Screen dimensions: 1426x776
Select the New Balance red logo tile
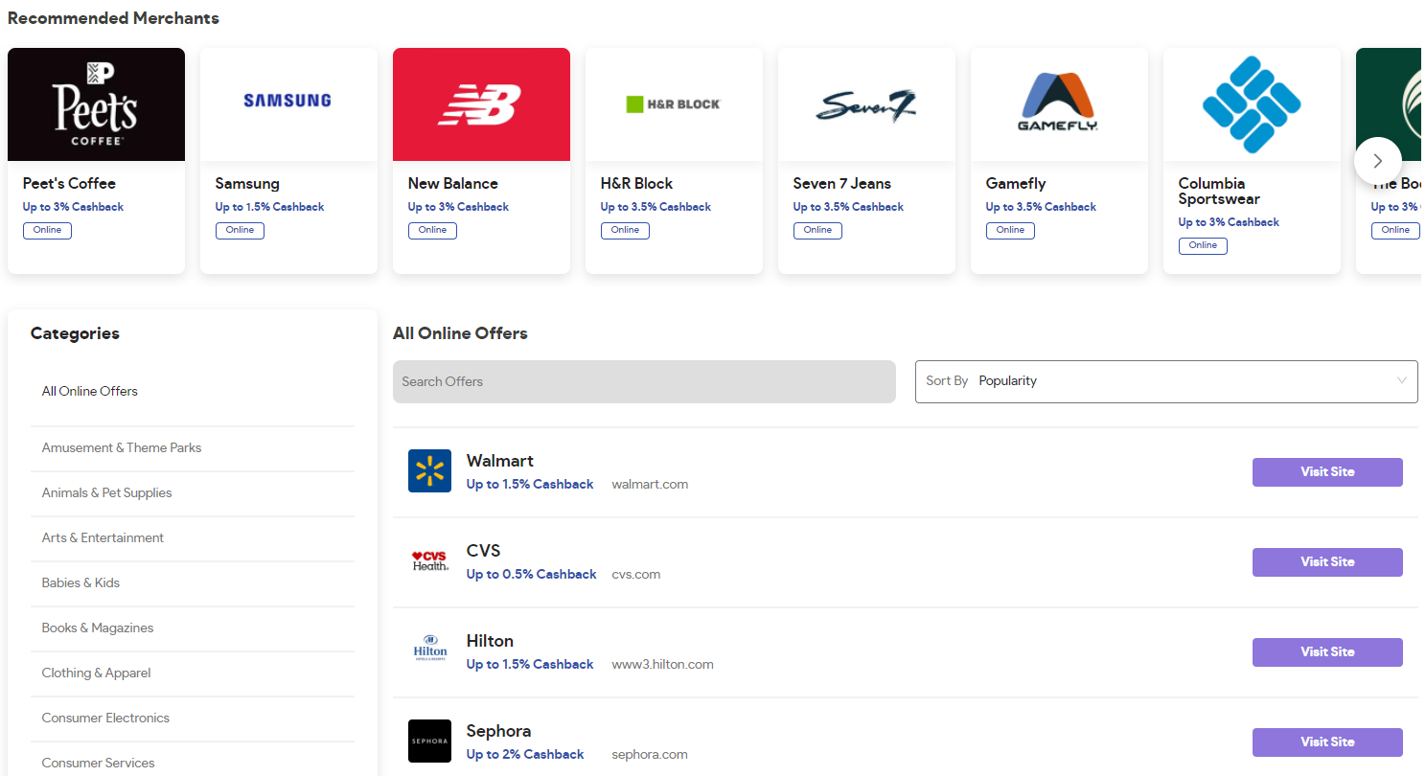tap(480, 103)
